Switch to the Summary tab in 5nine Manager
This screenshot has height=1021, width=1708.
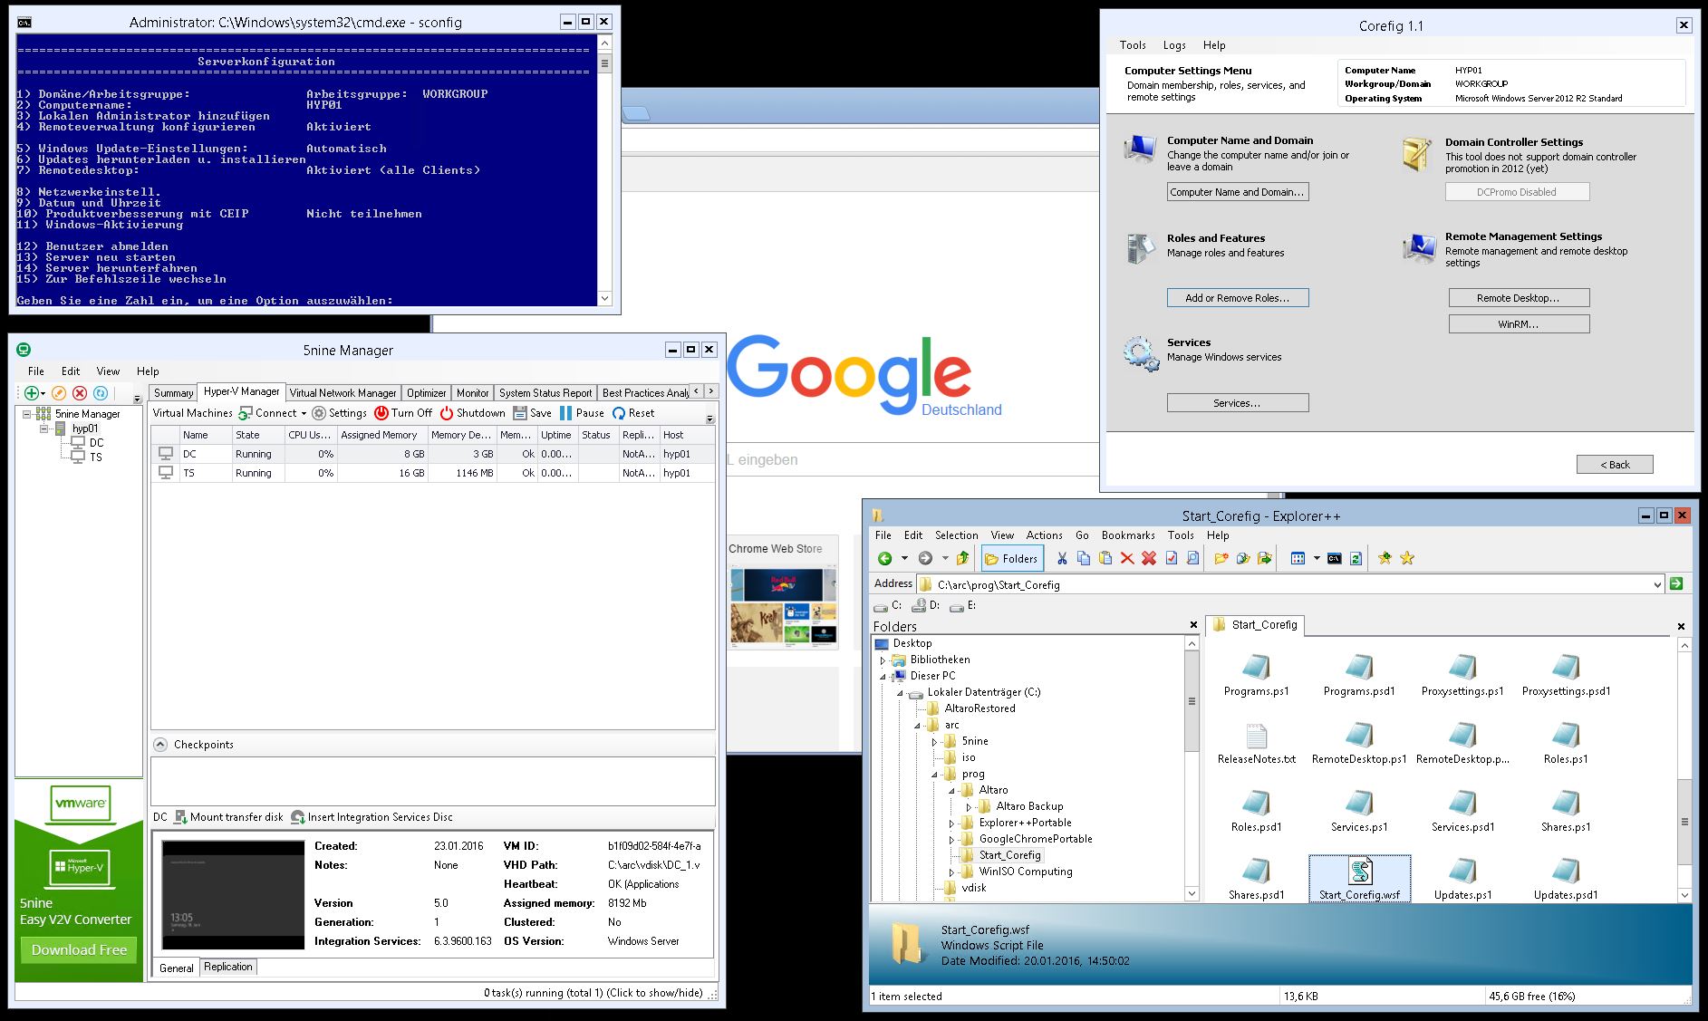[173, 392]
